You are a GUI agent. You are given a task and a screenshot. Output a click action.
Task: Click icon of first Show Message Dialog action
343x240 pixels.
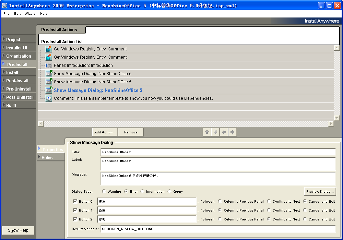pos(49,73)
